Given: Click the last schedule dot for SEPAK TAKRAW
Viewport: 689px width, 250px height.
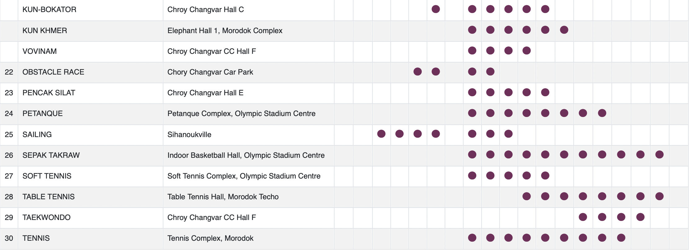Looking at the screenshot, I should 659,155.
